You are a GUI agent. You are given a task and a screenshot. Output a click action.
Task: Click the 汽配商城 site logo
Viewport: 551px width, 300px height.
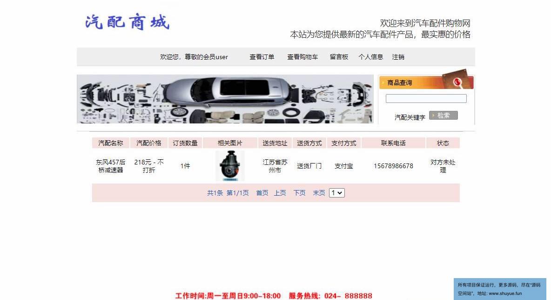tap(127, 22)
